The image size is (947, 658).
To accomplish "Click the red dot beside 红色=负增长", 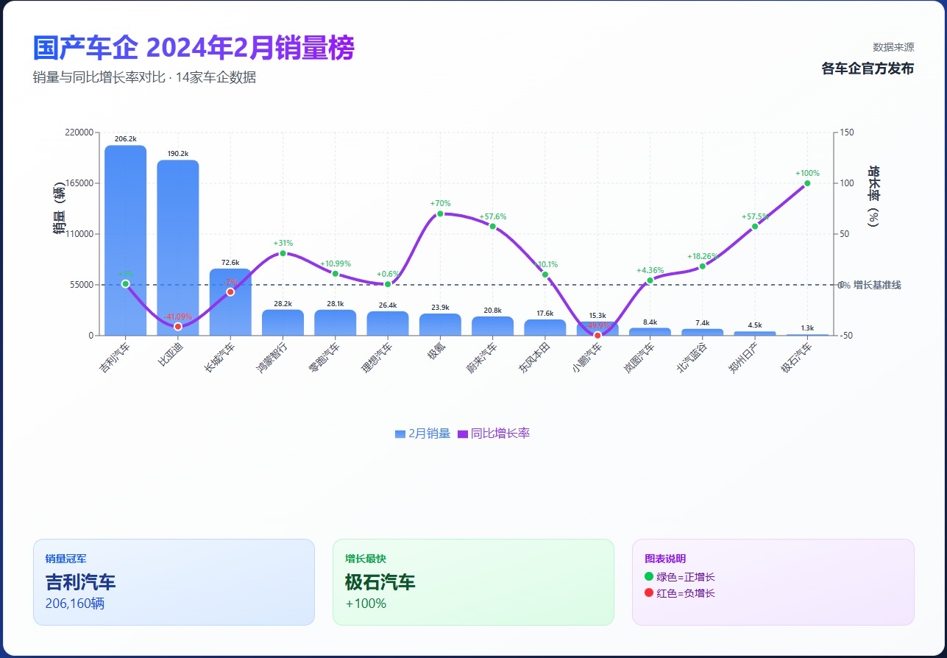I will (x=649, y=592).
